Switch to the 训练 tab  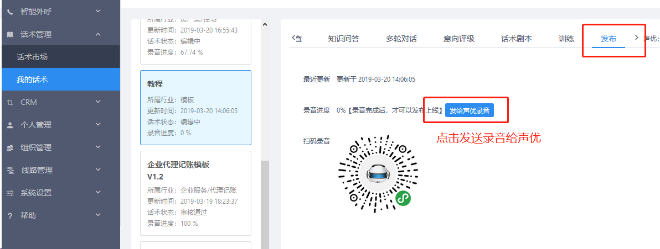click(x=566, y=39)
